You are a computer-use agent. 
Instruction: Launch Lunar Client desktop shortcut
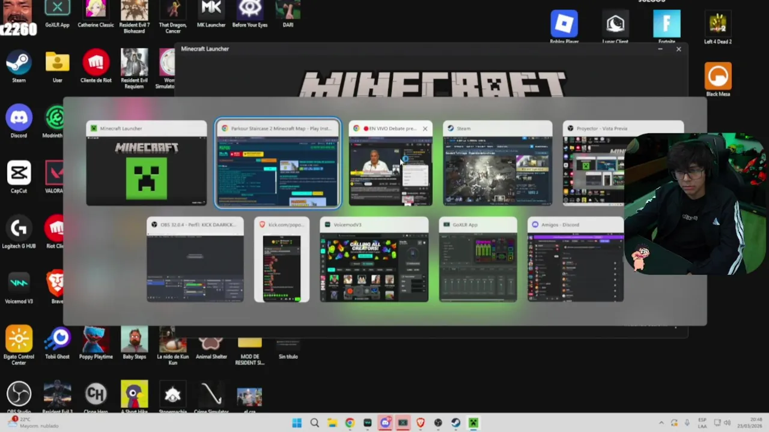coord(615,27)
